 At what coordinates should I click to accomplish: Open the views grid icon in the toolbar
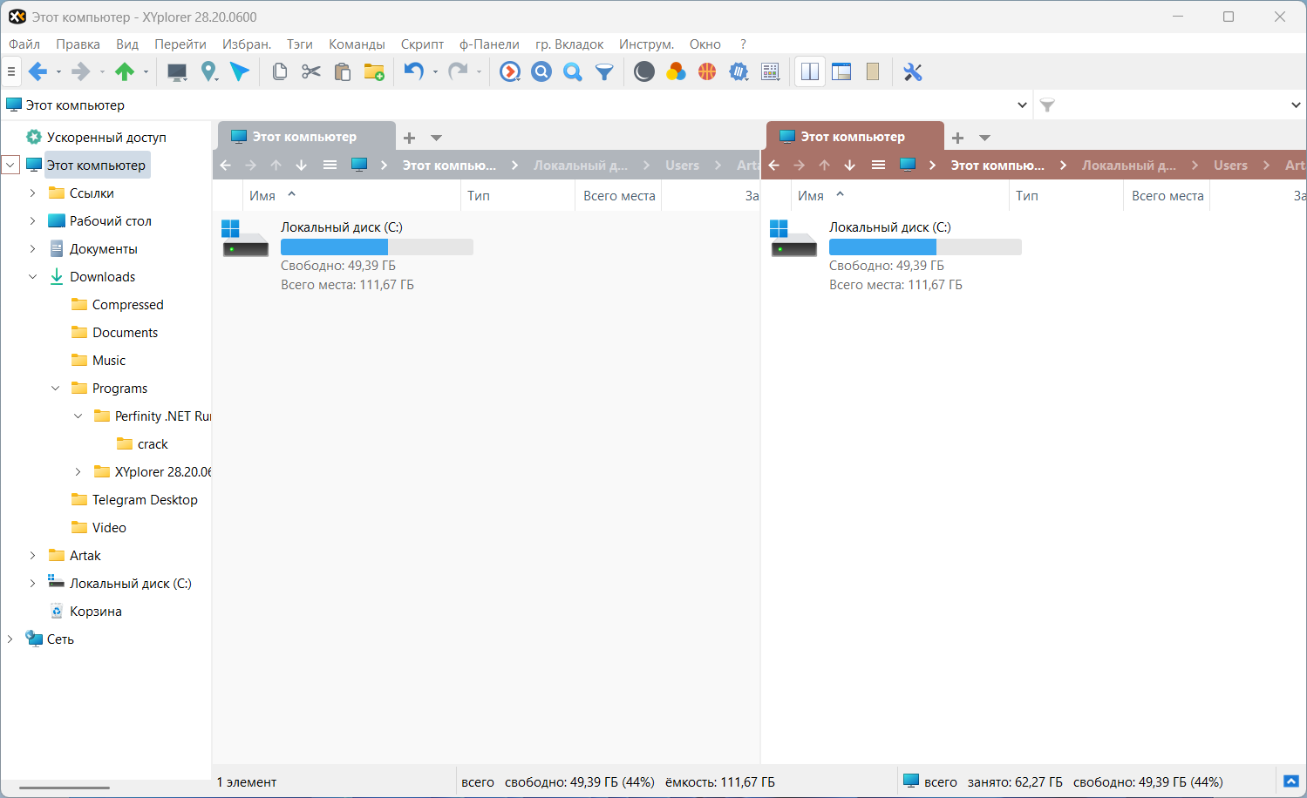point(770,72)
